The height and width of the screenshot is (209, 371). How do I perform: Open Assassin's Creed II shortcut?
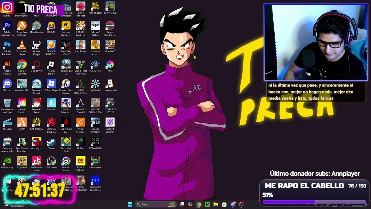81,106
